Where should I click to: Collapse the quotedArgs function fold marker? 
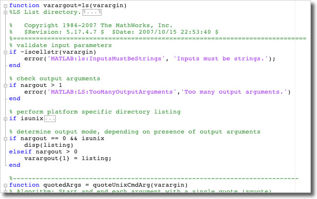pyautogui.click(x=5, y=185)
